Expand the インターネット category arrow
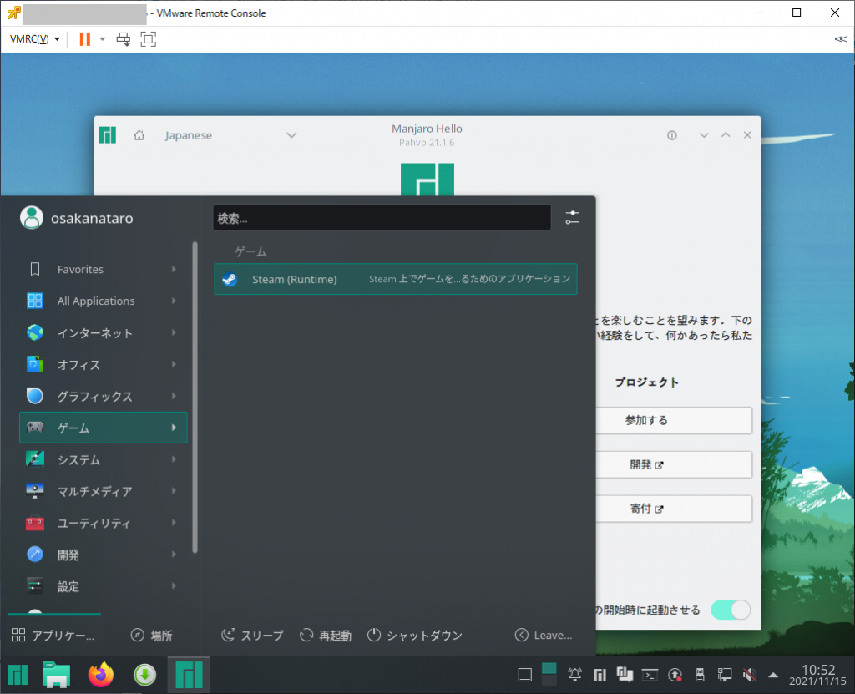This screenshot has width=855, height=694. 174,332
